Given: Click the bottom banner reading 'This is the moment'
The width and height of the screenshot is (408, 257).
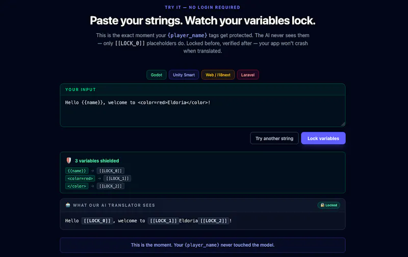Looking at the screenshot, I should (202, 245).
